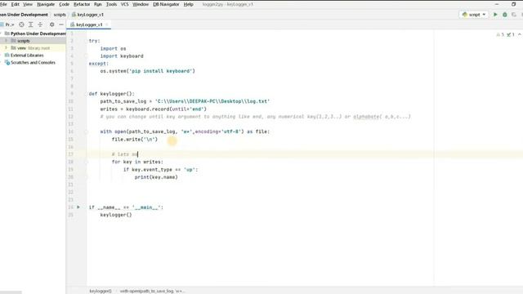Open the script run configuration dropdown
The image size is (523, 294).
[x=474, y=15]
